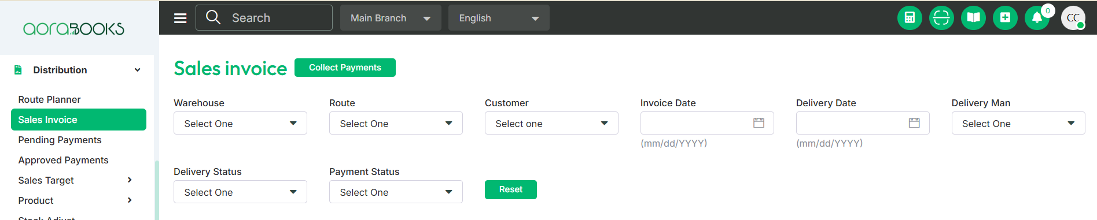Open Route Planner from sidebar
The height and width of the screenshot is (220, 1097).
49,99
